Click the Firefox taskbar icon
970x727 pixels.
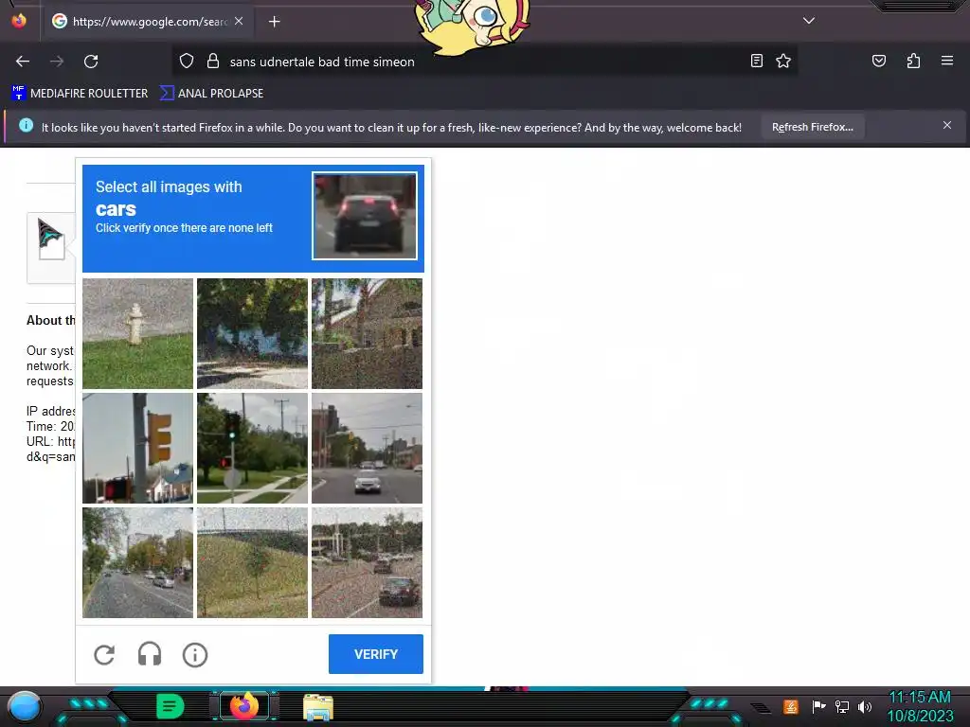(243, 706)
